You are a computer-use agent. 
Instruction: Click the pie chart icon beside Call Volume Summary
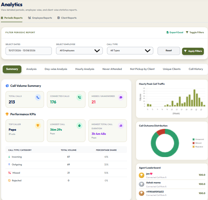click(7, 86)
